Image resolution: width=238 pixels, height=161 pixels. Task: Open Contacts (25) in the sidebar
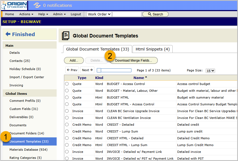click(x=20, y=61)
